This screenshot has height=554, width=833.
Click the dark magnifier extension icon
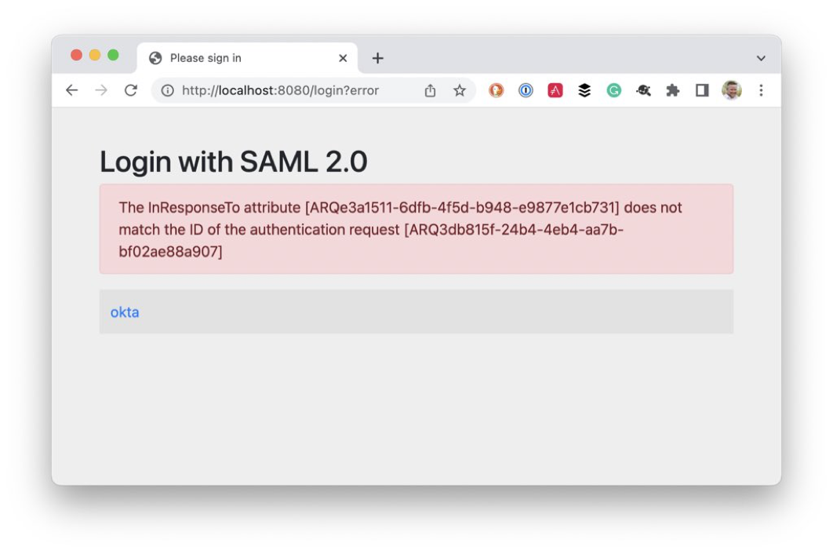[642, 89]
